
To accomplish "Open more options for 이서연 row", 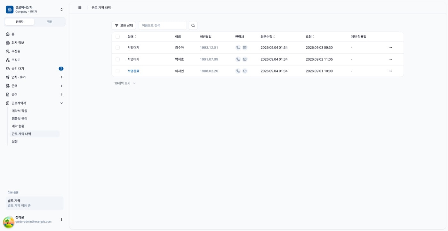I will click(x=390, y=71).
